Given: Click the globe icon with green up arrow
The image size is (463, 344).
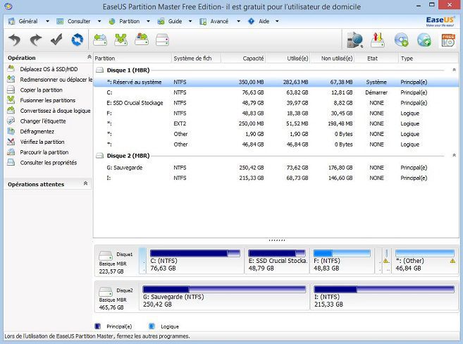Looking at the screenshot, I should click(x=424, y=40).
